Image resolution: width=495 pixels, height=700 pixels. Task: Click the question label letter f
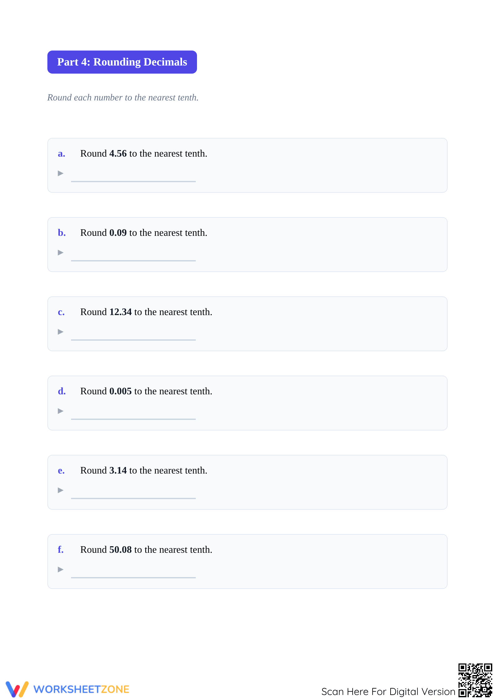pos(61,549)
